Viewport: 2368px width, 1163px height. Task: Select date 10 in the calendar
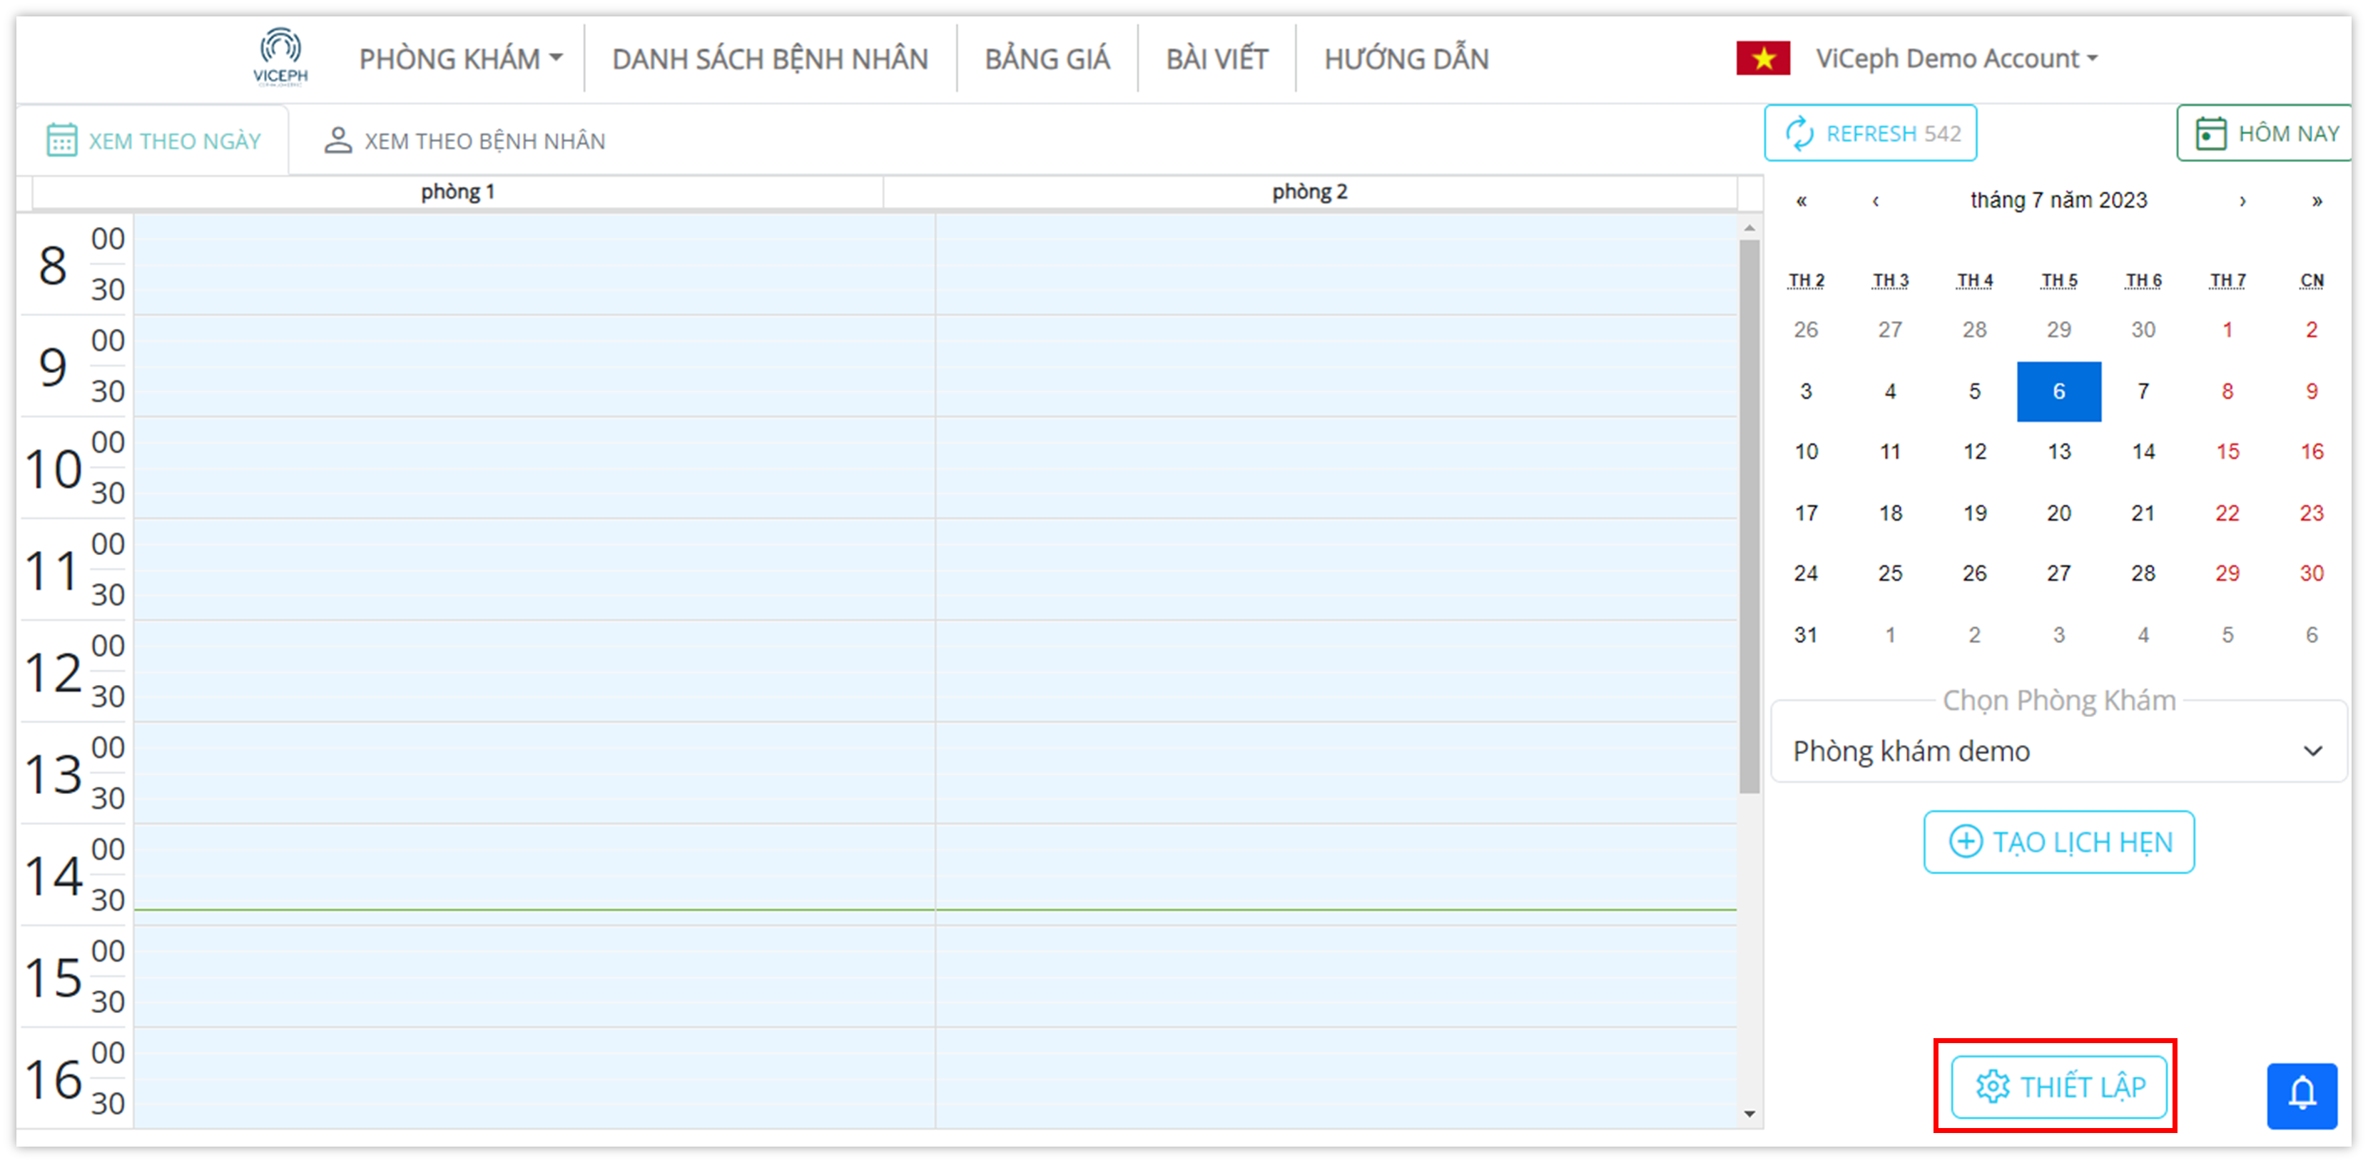tap(1805, 452)
